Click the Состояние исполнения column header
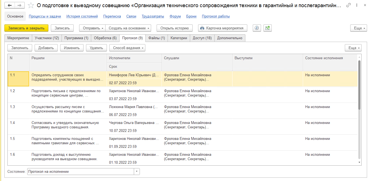The width and height of the screenshot is (369, 181). (330, 63)
